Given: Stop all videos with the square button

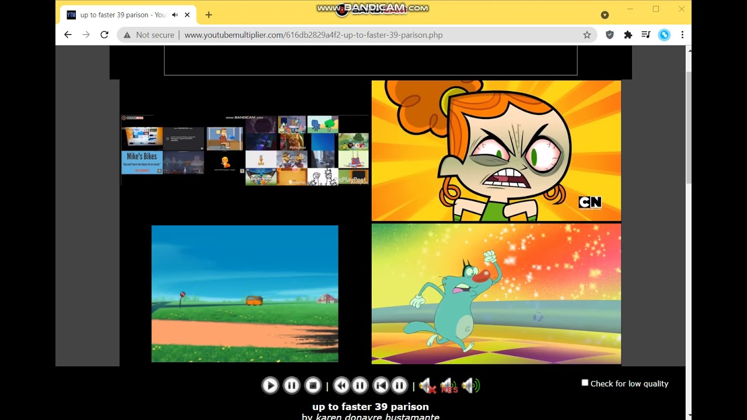Looking at the screenshot, I should point(313,385).
